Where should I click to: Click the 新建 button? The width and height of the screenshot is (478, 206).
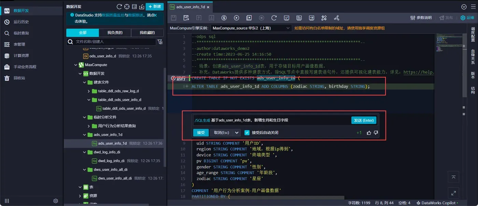click(154, 6)
